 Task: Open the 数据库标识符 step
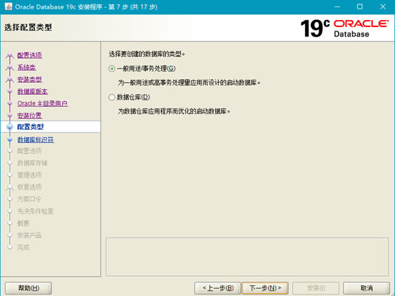click(x=36, y=140)
